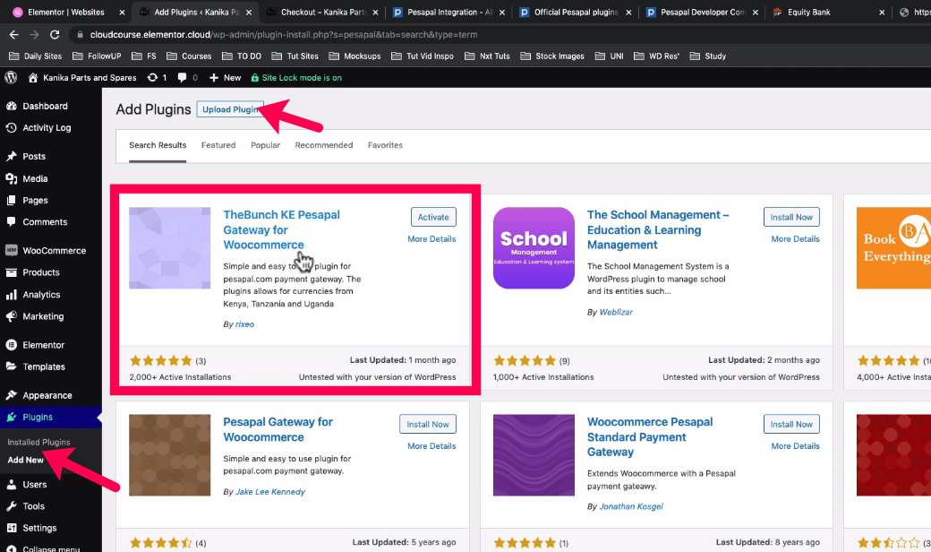Select Add New plugins submenu
Screen dimensions: 931x552
(26, 460)
